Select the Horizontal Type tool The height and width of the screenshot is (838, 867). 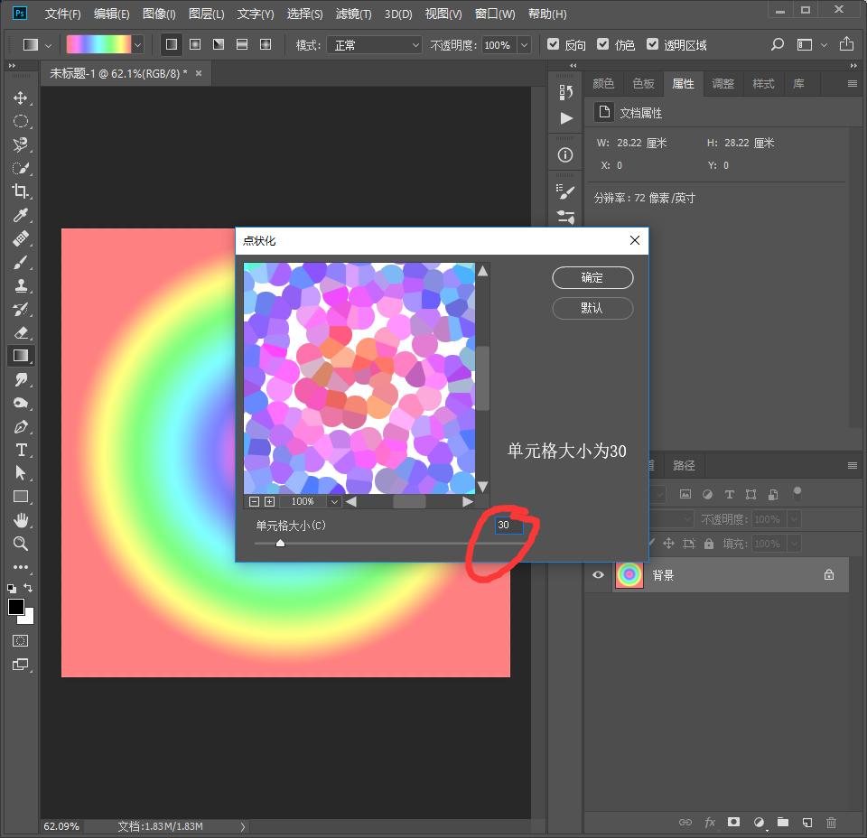click(x=20, y=450)
